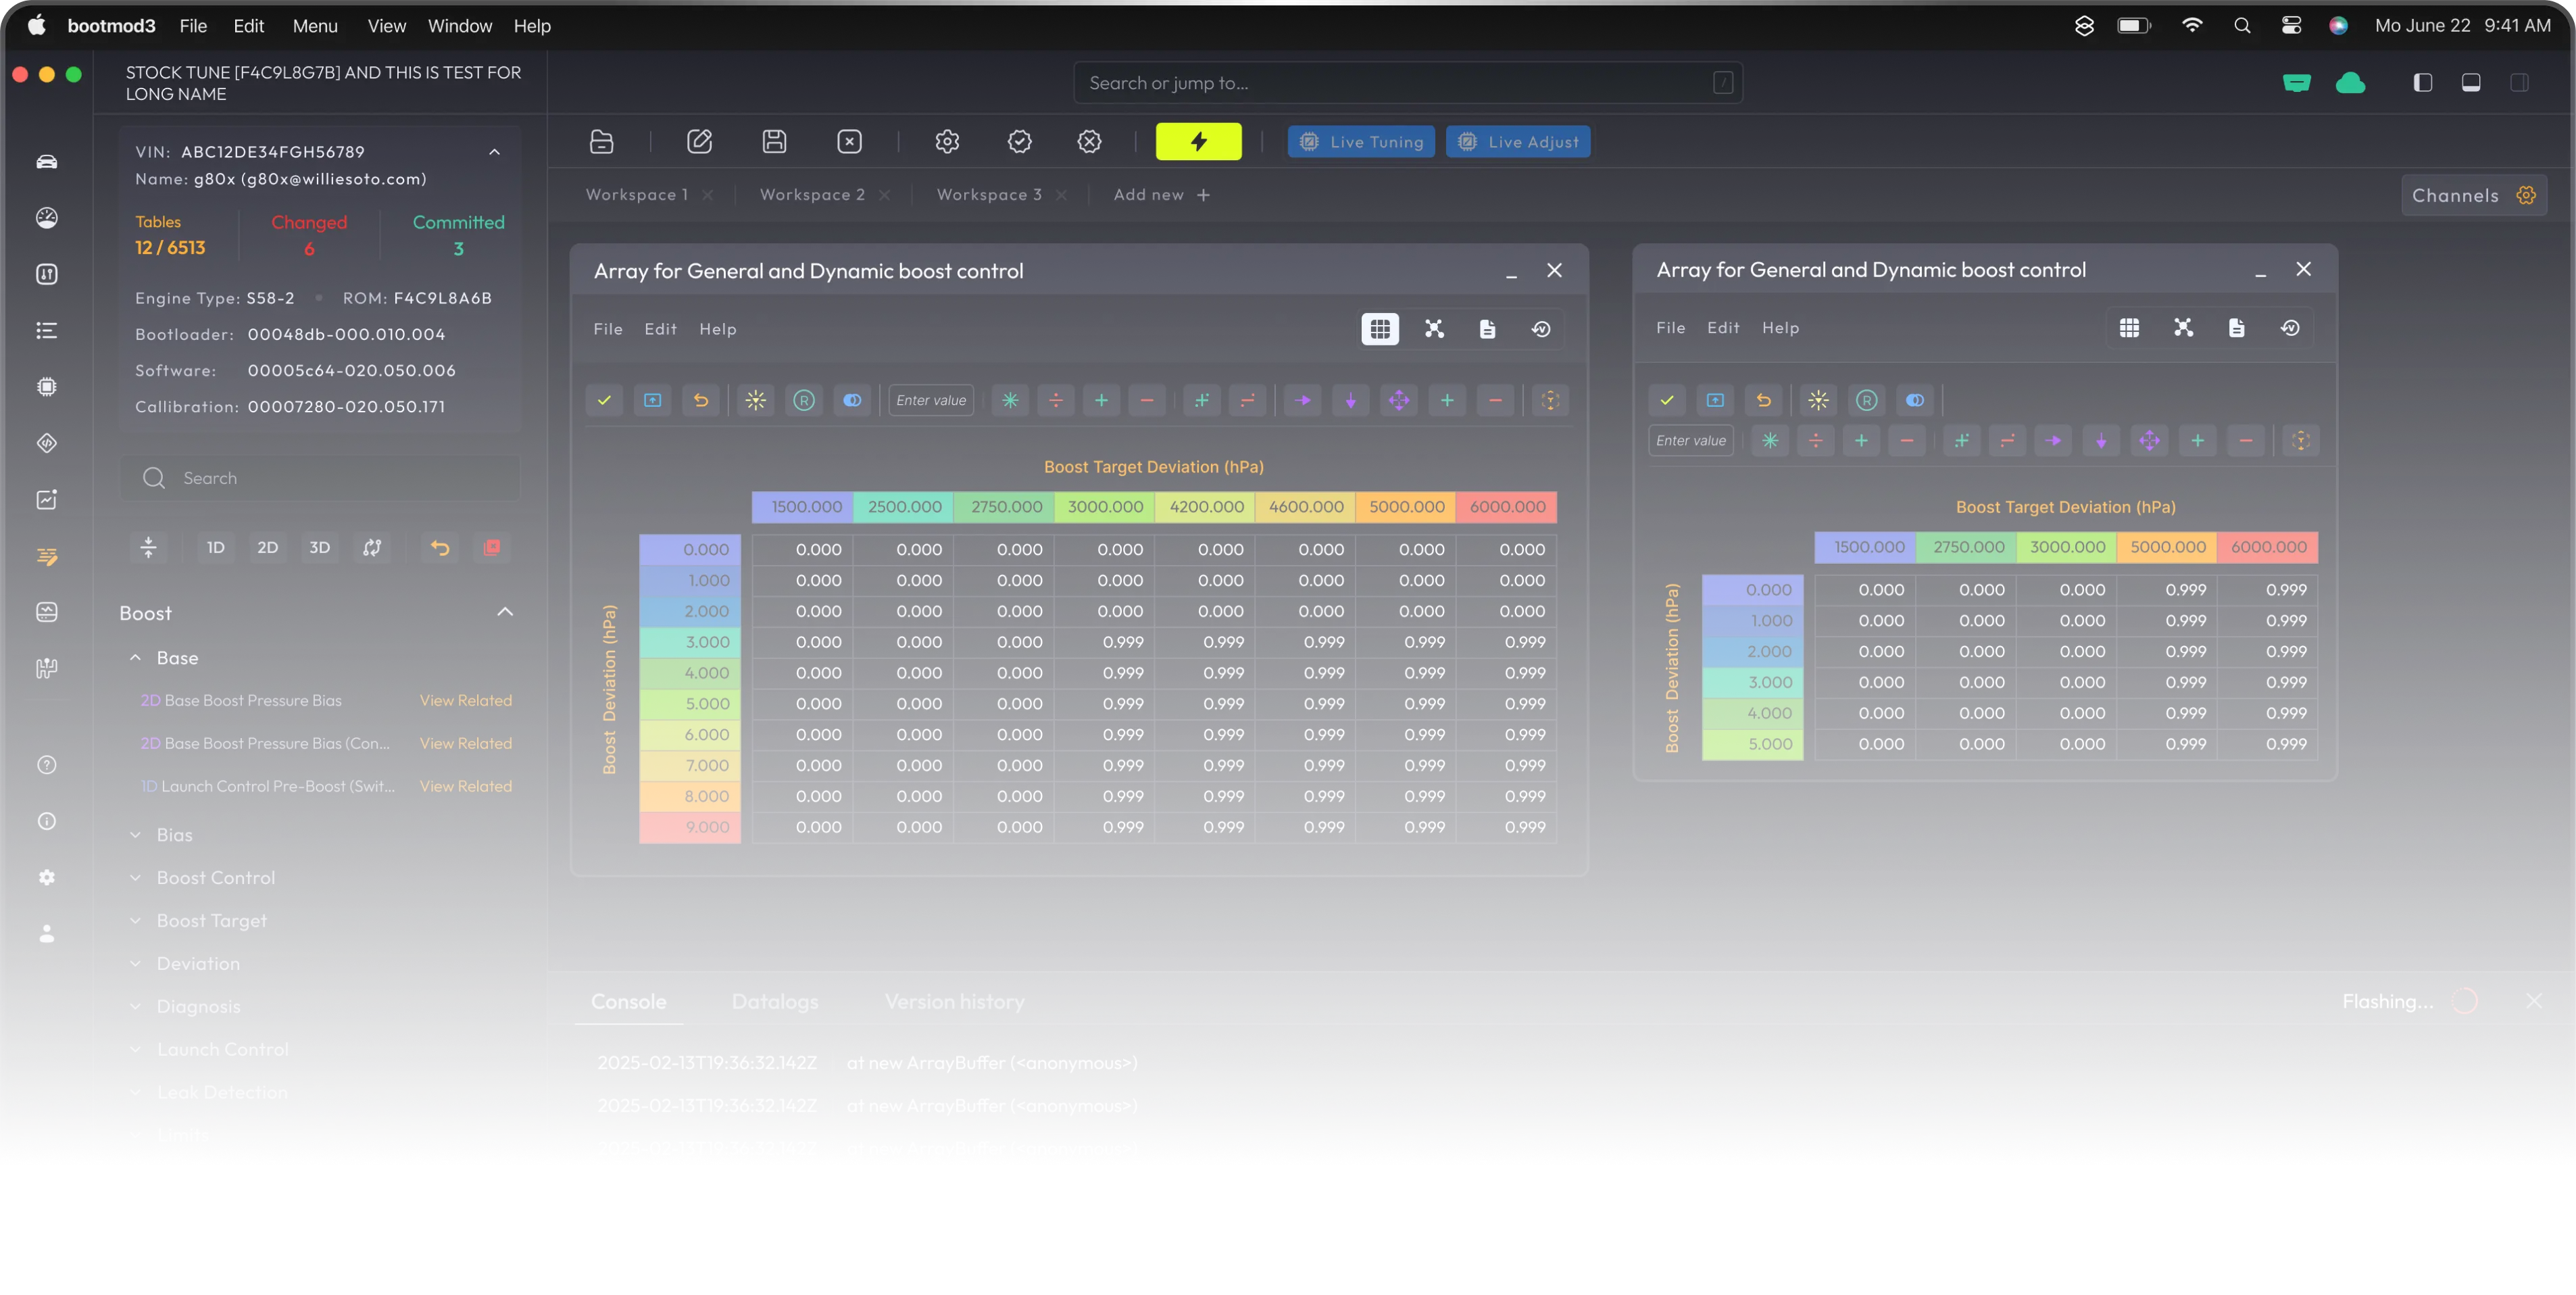Click the Search or jump to field
This screenshot has height=1295, width=2576.
pos(1408,83)
